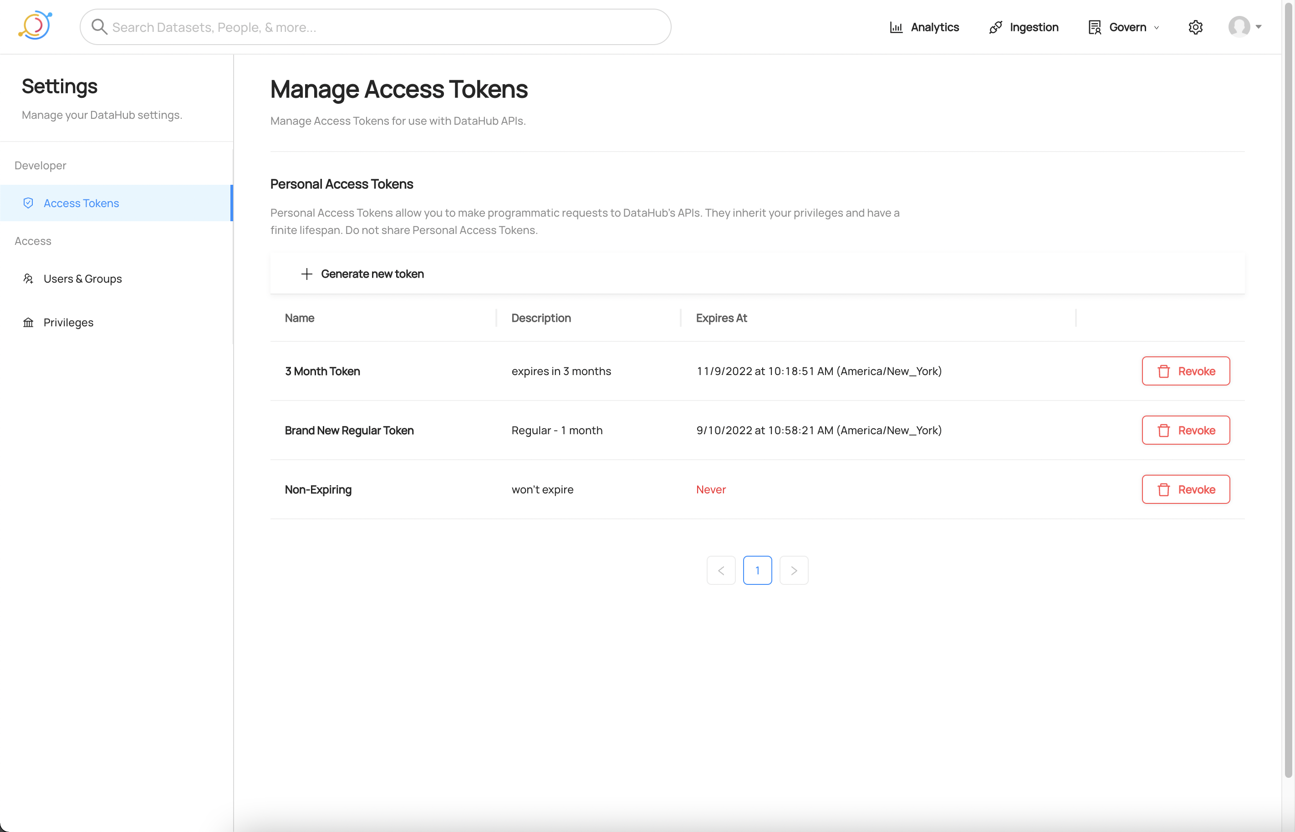Click the 9/10/2022 expiry date
Viewport: 1295px width, 832px height.
[819, 431]
